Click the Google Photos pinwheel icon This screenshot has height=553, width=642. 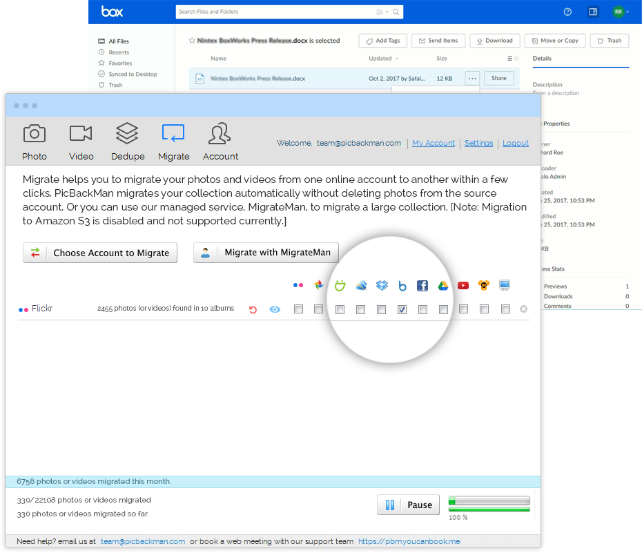(x=318, y=285)
